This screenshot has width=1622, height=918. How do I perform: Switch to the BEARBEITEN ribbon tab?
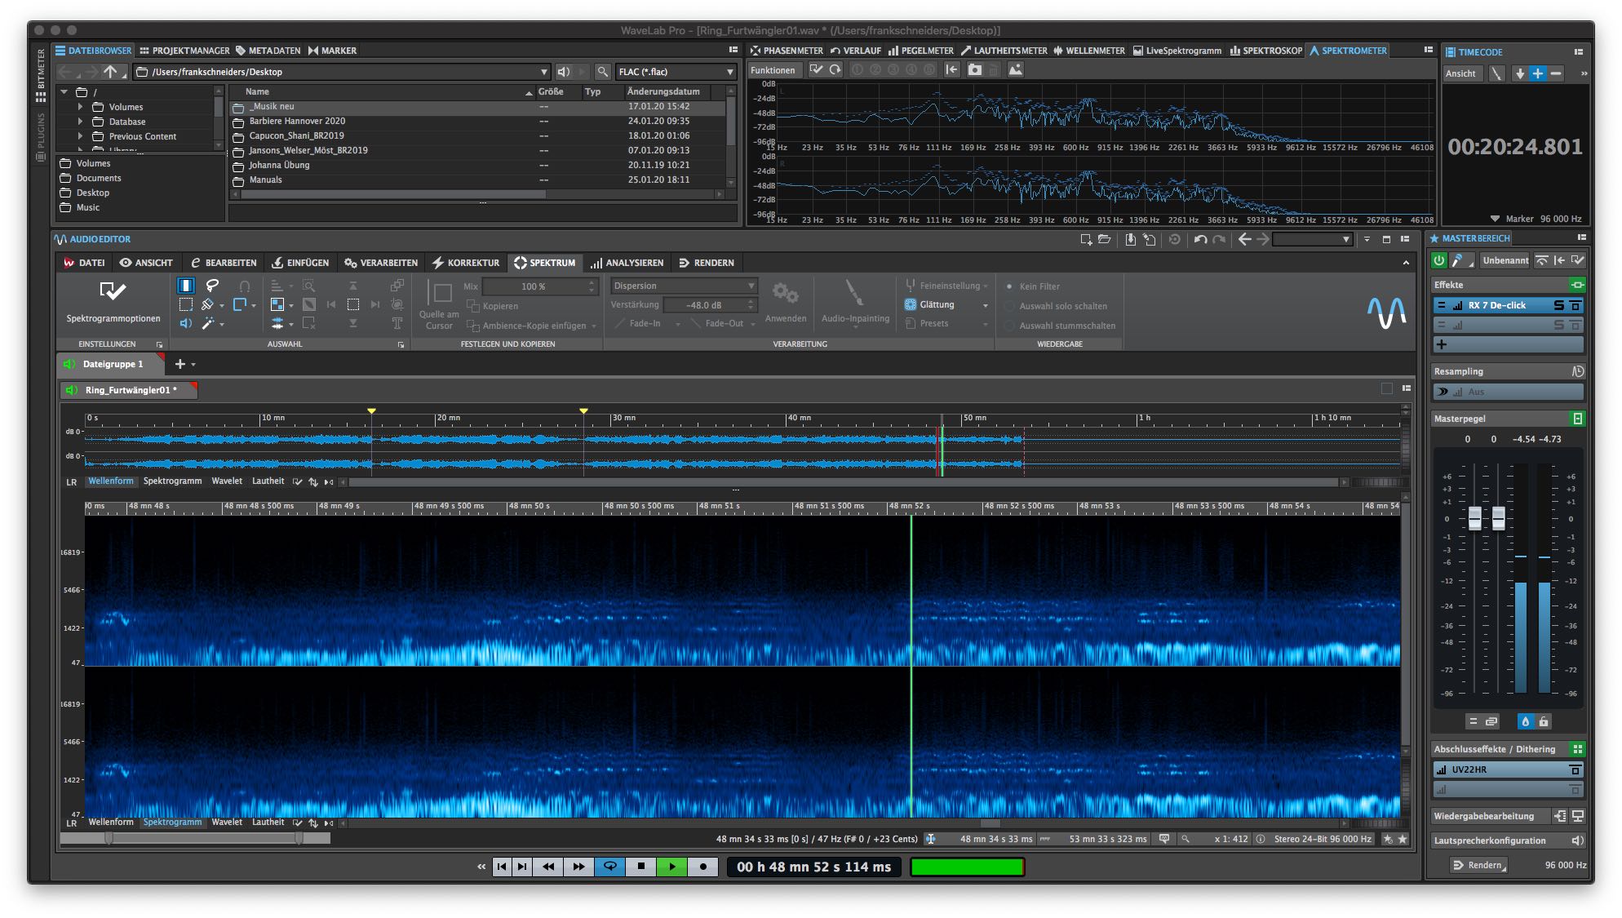[224, 263]
